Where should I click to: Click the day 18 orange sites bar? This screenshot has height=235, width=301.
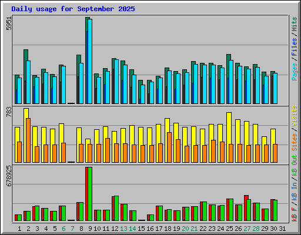[169, 147]
